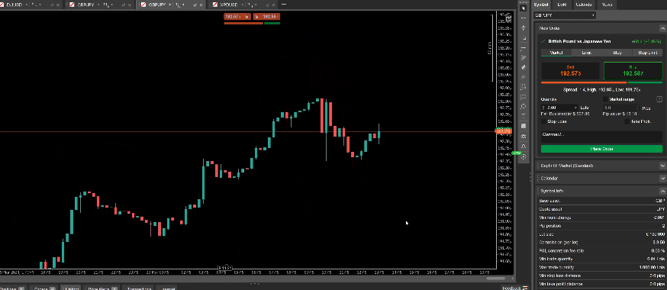Select the cursor pointer tool in chart toolbar
The image size is (667, 290).
pos(524,8)
